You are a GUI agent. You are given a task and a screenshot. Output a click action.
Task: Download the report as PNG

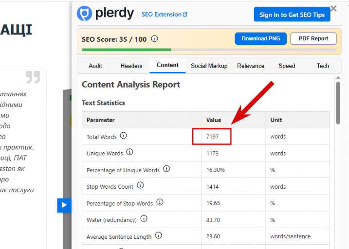click(261, 38)
